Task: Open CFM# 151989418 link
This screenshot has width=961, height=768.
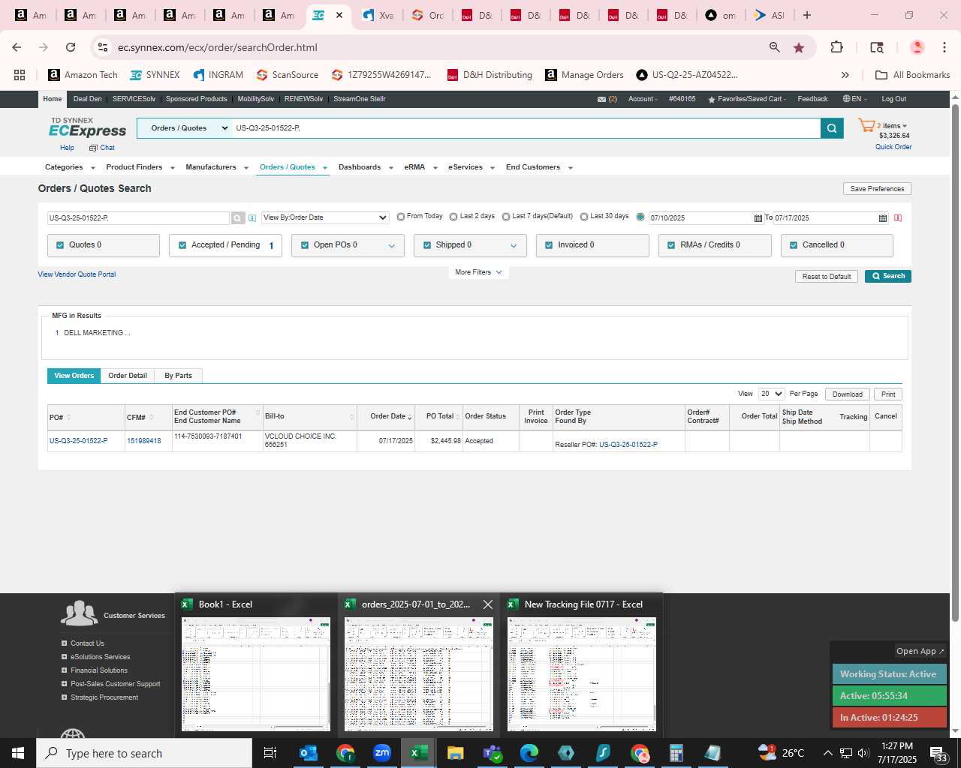Action: (144, 441)
